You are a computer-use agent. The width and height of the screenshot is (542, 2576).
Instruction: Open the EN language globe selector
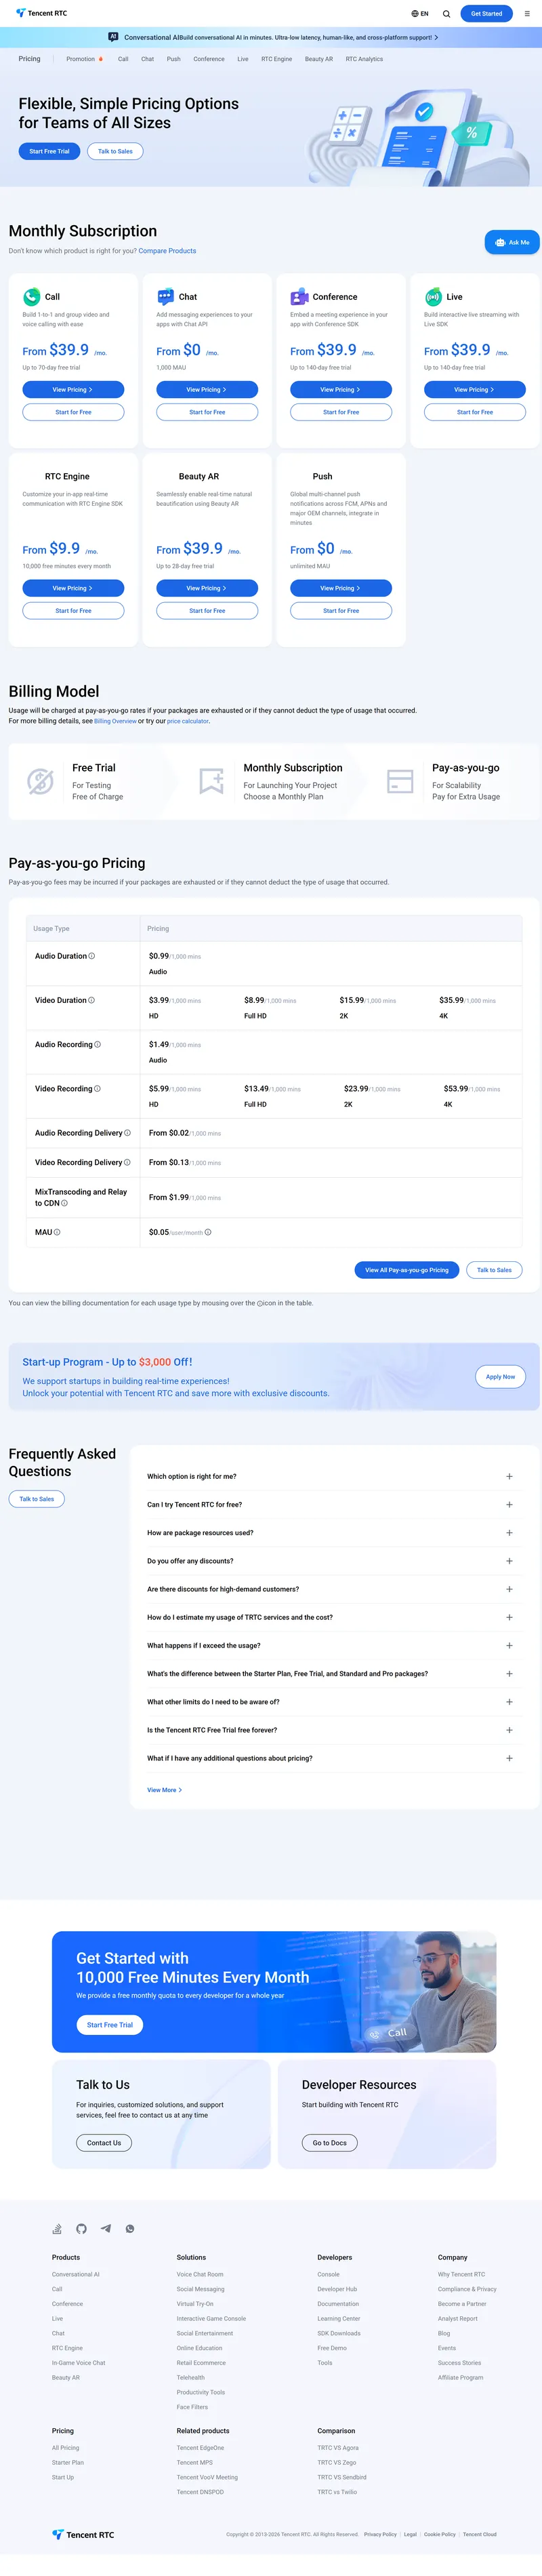point(420,14)
